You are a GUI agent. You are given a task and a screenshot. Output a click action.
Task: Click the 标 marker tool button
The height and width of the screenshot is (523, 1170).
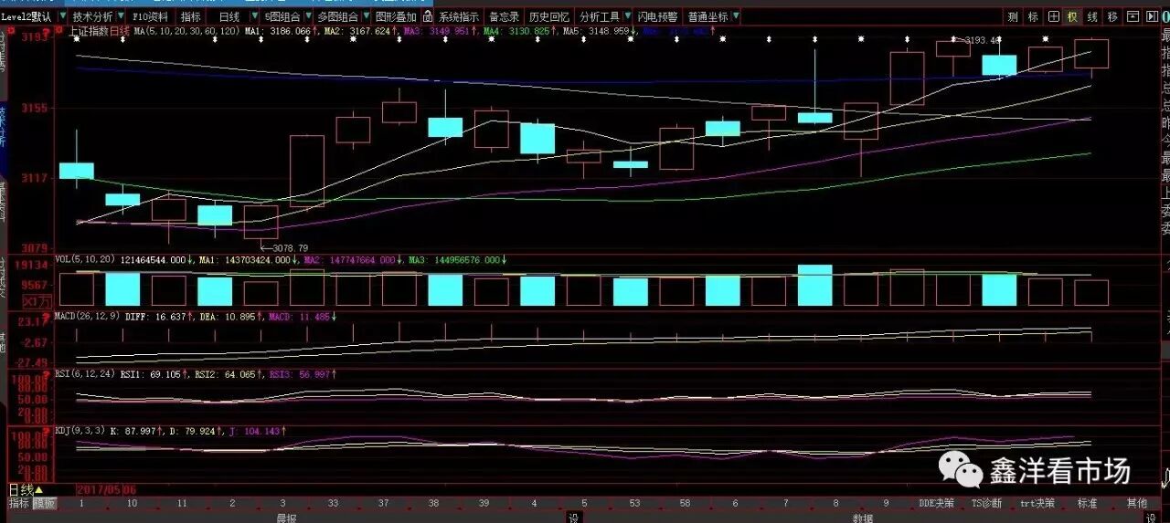click(x=1033, y=16)
